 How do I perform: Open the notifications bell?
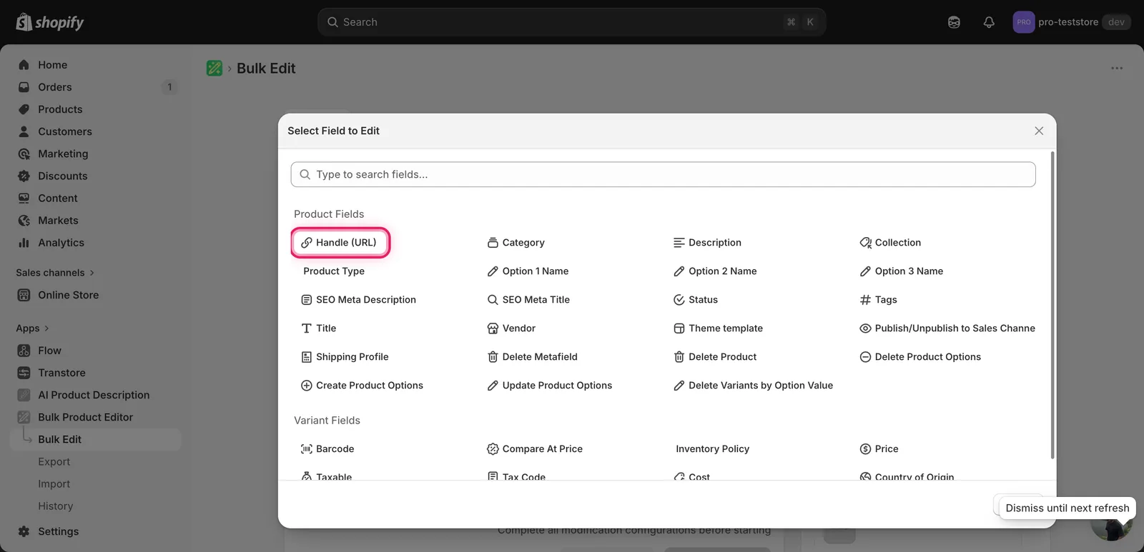pos(989,22)
